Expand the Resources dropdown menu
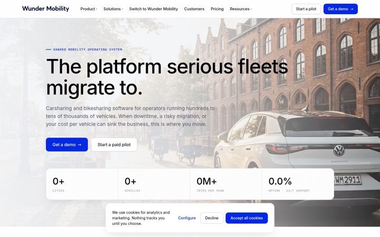380x237 pixels. [241, 9]
